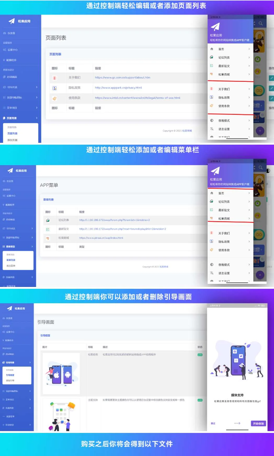Tap the 跳过 skip link on onboarding screen
Viewport: 274px width, 456px height.
[213, 424]
